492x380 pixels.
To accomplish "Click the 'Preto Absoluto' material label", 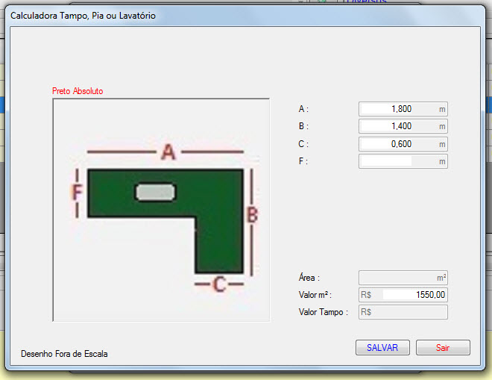I will [x=78, y=91].
